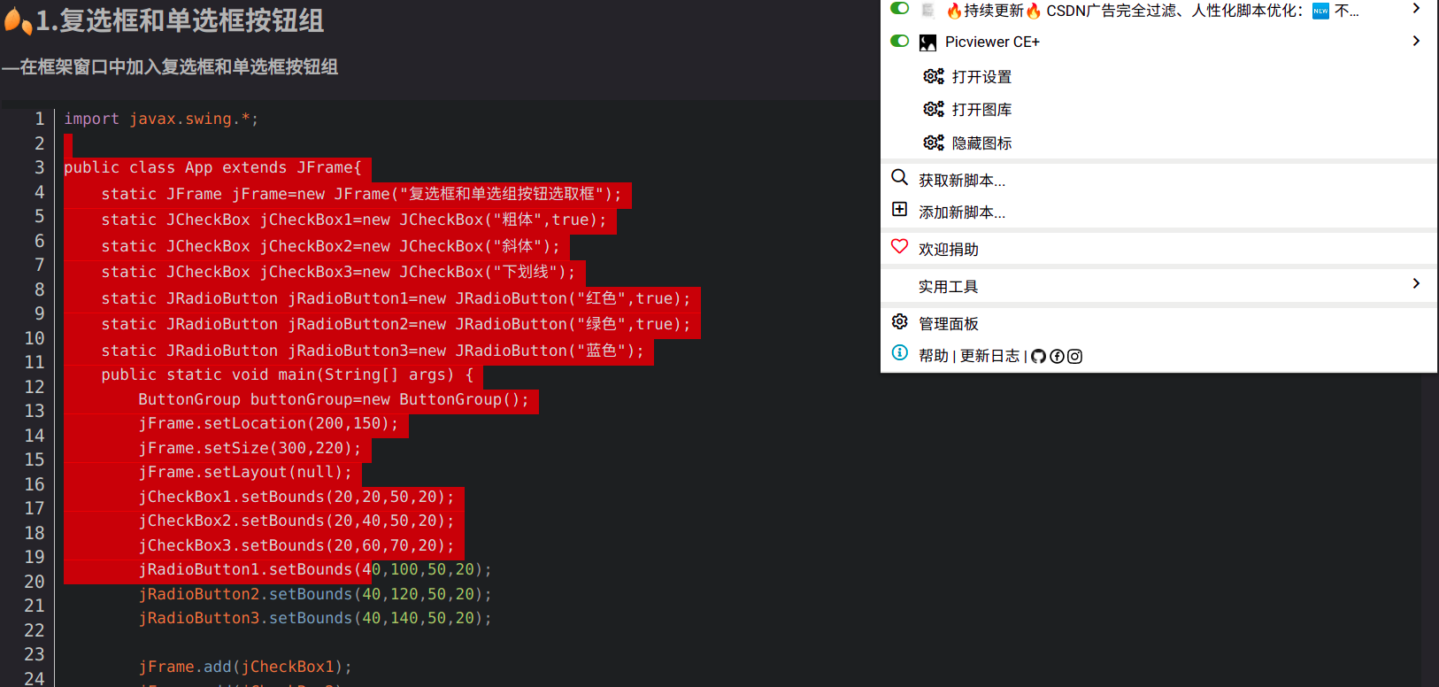Click the GitHub icon in the Tampermonkey footer
Image resolution: width=1439 pixels, height=687 pixels.
tap(1039, 356)
